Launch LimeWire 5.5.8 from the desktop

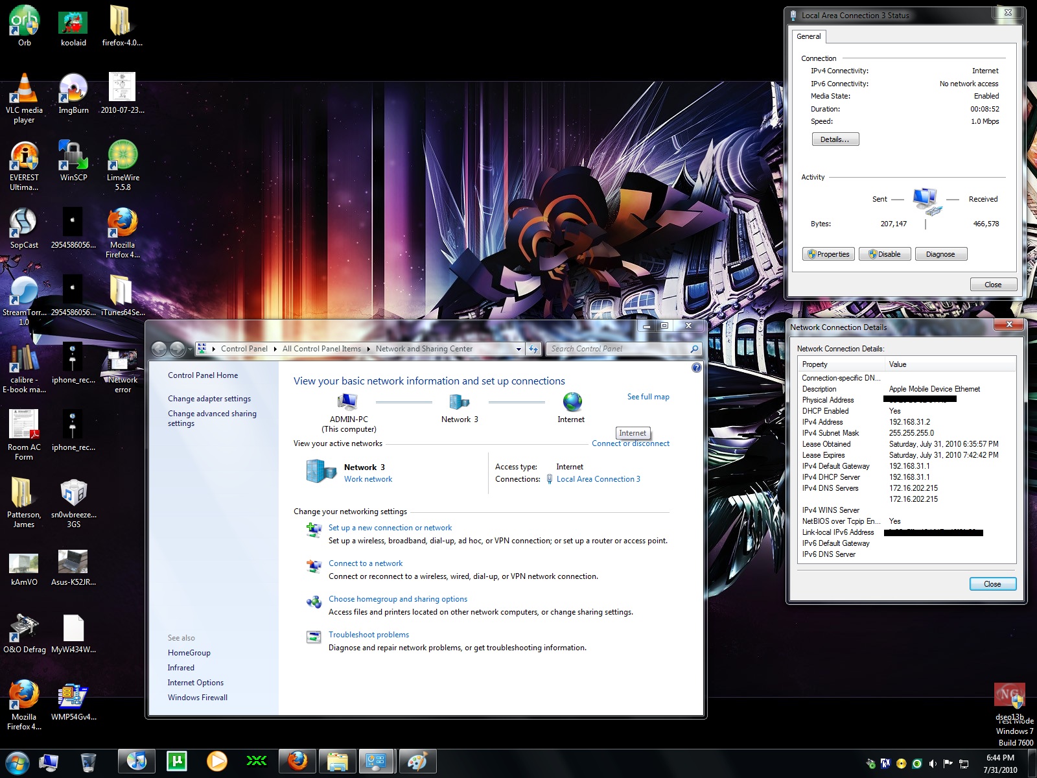point(122,157)
